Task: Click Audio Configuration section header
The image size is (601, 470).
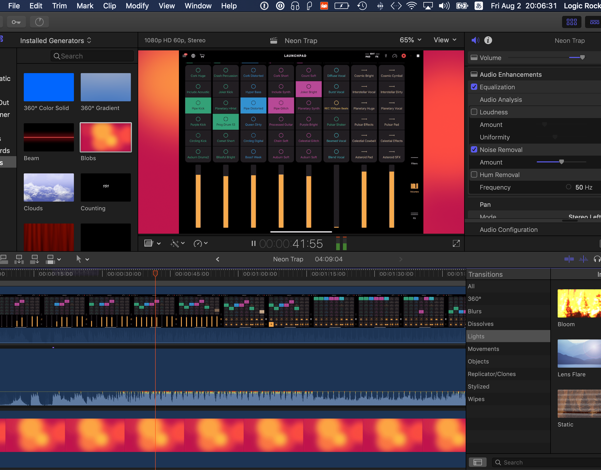Action: click(509, 230)
